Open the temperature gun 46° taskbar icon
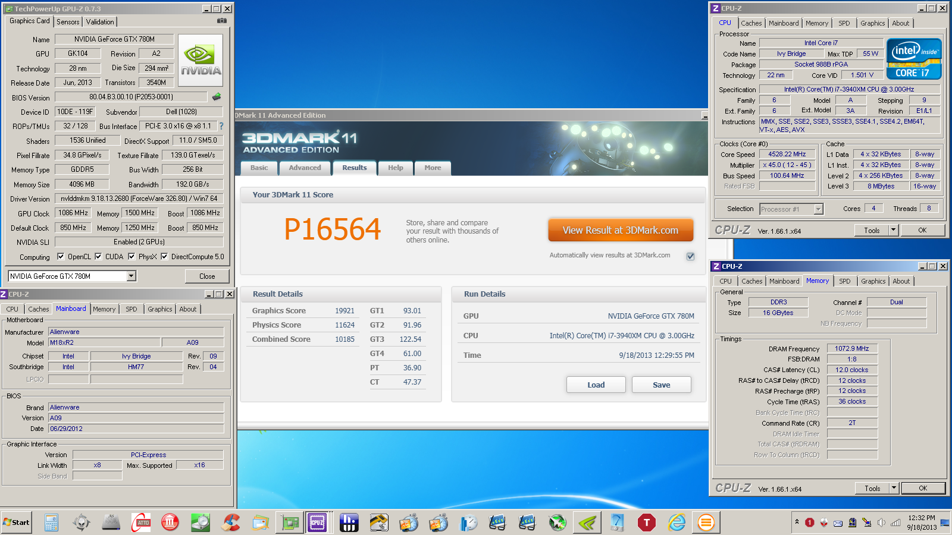This screenshot has width=952, height=535. [x=378, y=523]
